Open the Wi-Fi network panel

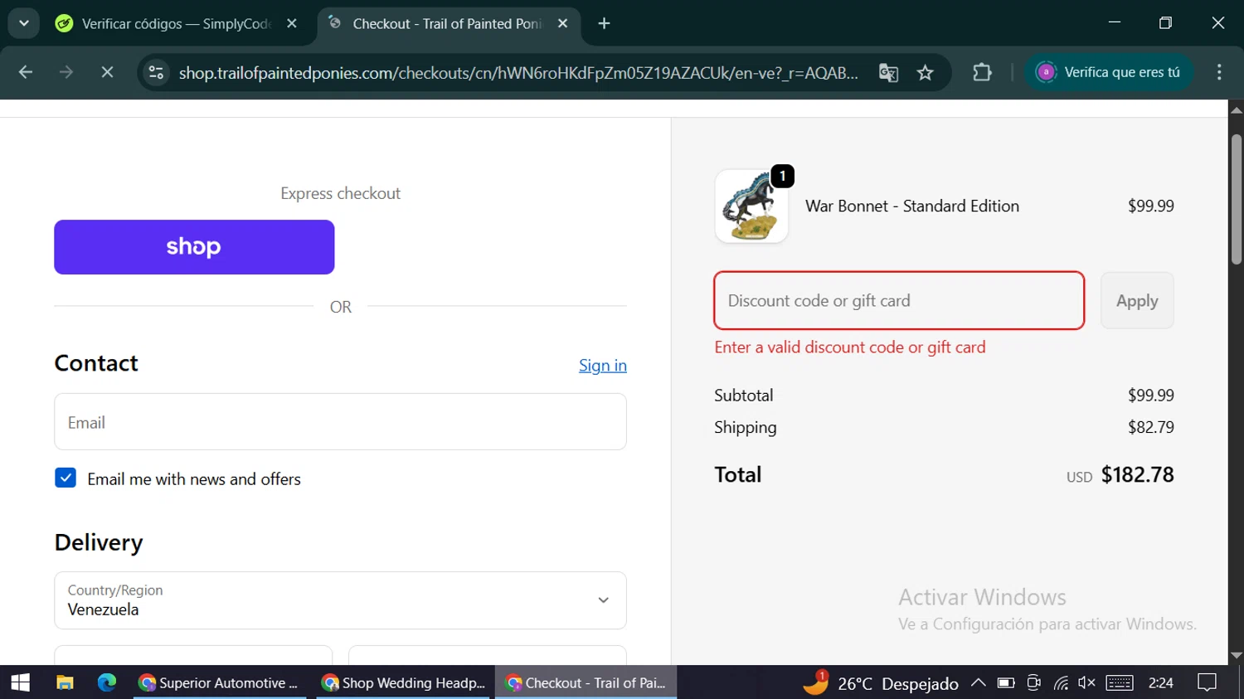1061,682
